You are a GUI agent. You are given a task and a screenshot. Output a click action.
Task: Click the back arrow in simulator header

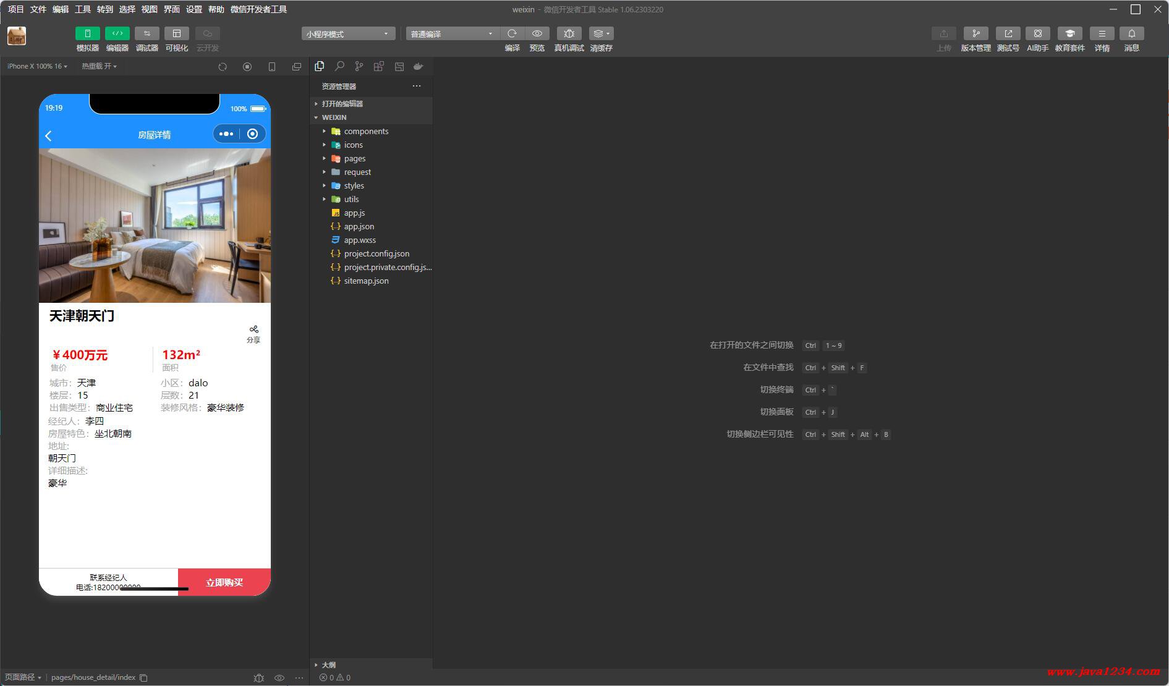49,135
